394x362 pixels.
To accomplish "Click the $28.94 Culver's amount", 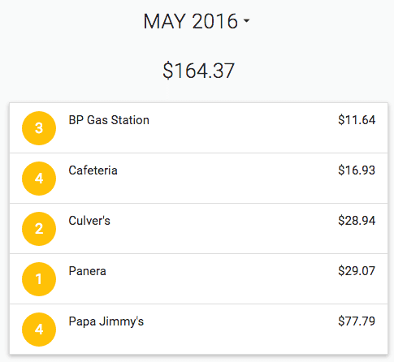I will [x=357, y=221].
